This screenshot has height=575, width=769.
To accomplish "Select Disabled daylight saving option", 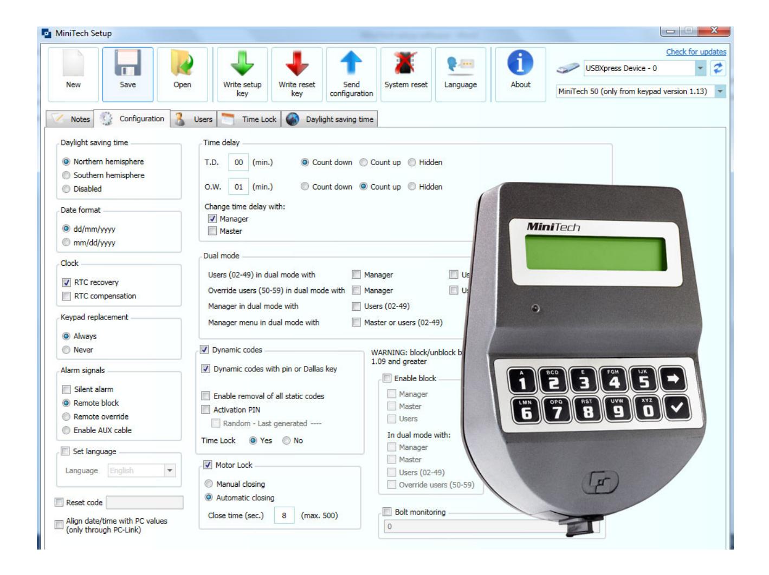I will click(x=66, y=189).
